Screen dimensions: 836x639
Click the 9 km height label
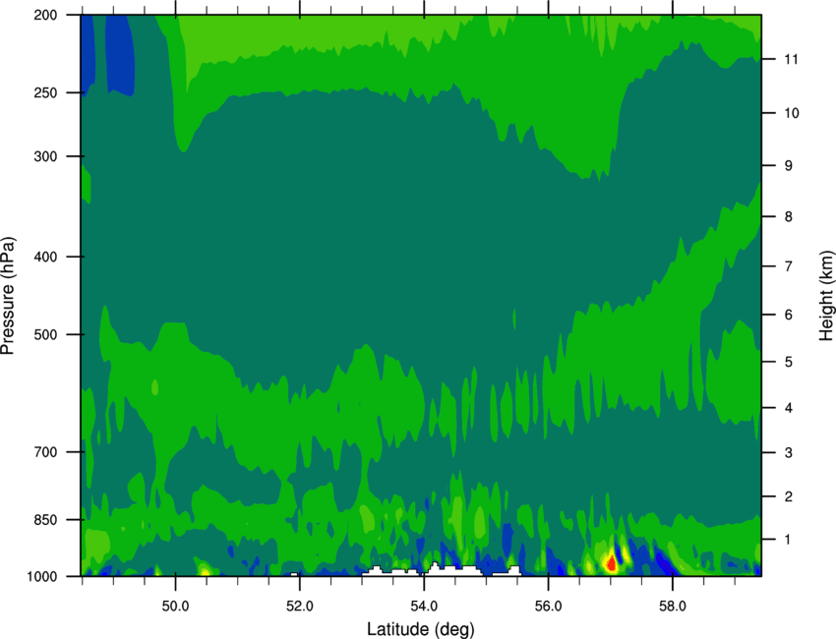coord(788,165)
